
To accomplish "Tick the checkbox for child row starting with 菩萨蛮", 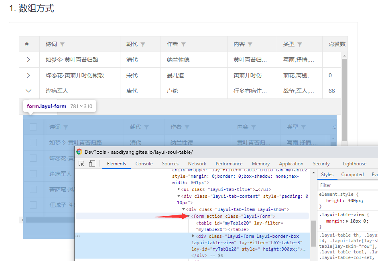I will pyautogui.click(x=33, y=189).
